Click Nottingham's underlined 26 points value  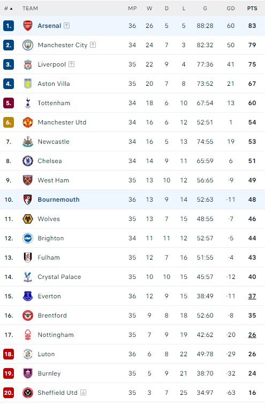point(252,335)
